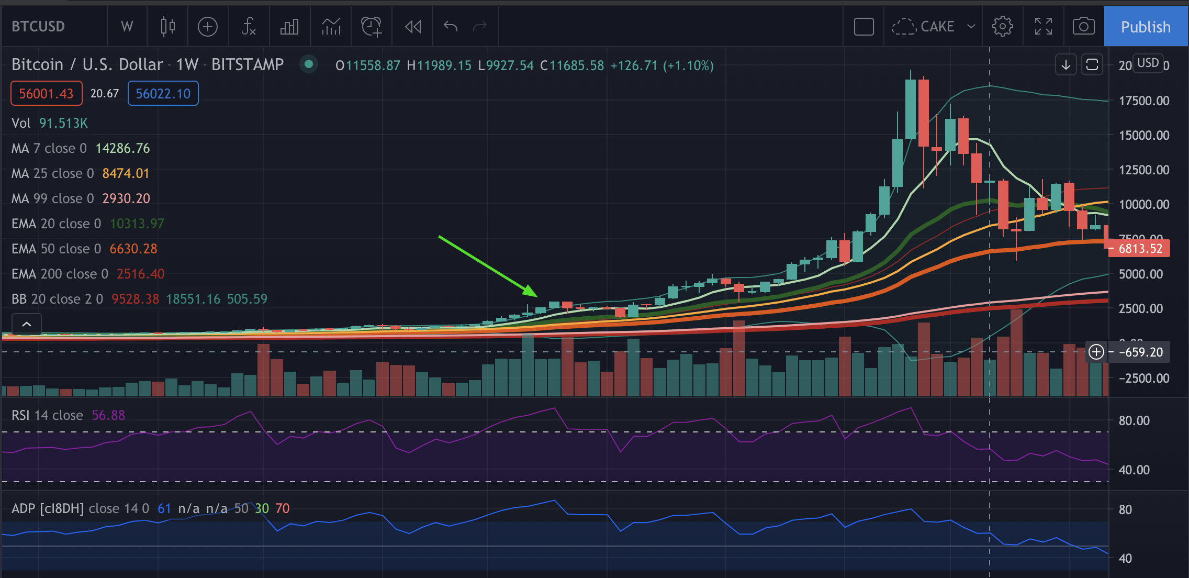1189x578 pixels.
Task: Click the BITSTAMP exchange label
Action: pos(248,64)
